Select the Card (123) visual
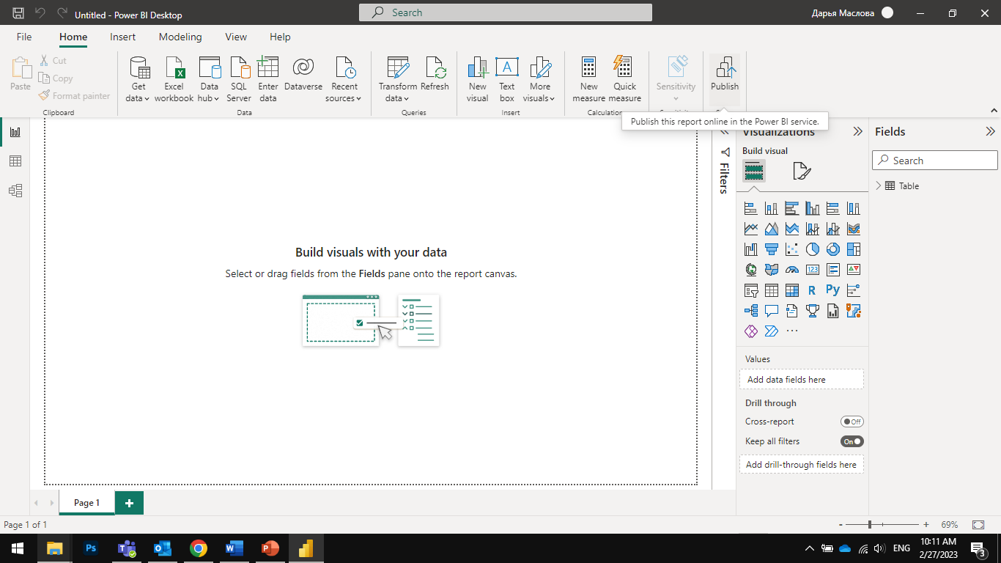The image size is (1001, 563). tap(812, 270)
